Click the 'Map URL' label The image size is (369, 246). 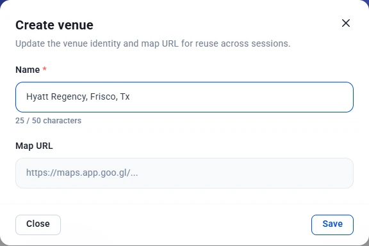pos(34,146)
